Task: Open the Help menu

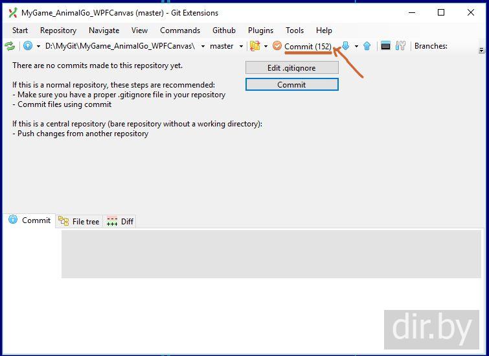Action: pyautogui.click(x=324, y=30)
